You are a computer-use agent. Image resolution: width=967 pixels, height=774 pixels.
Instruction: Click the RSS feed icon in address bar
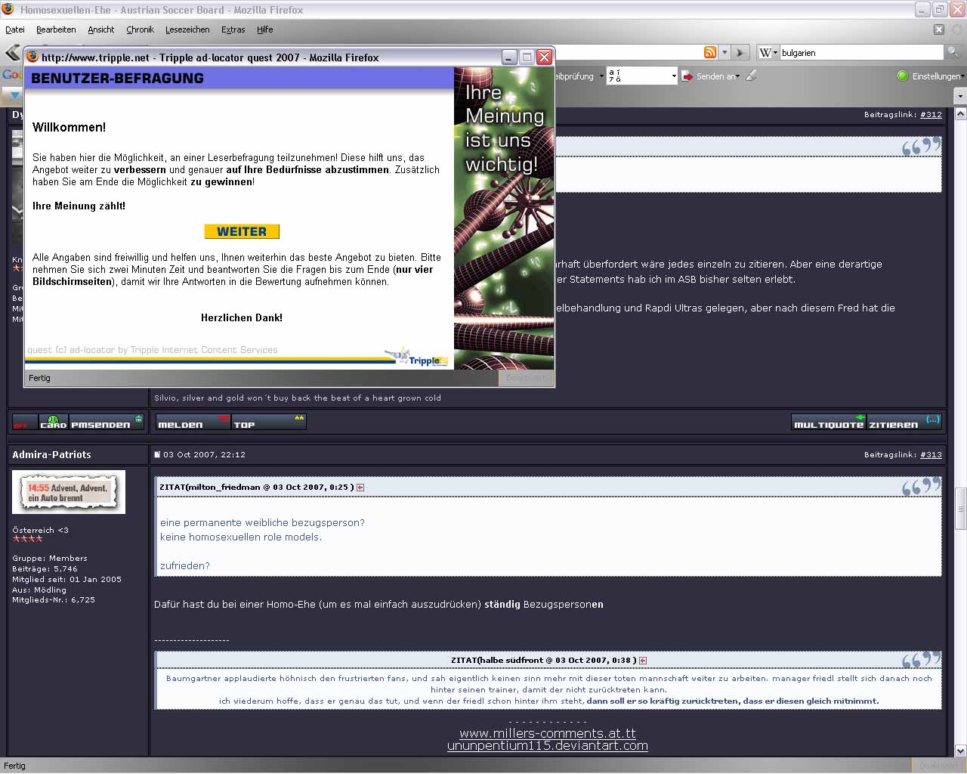[x=710, y=52]
